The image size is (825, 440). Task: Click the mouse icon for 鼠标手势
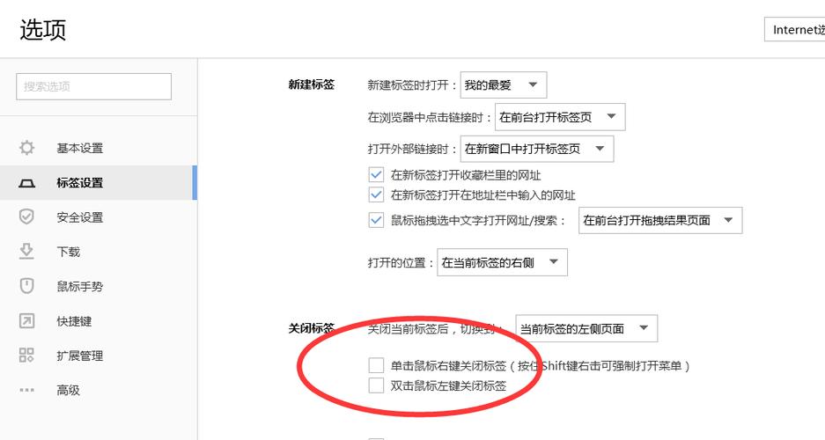[x=26, y=286]
